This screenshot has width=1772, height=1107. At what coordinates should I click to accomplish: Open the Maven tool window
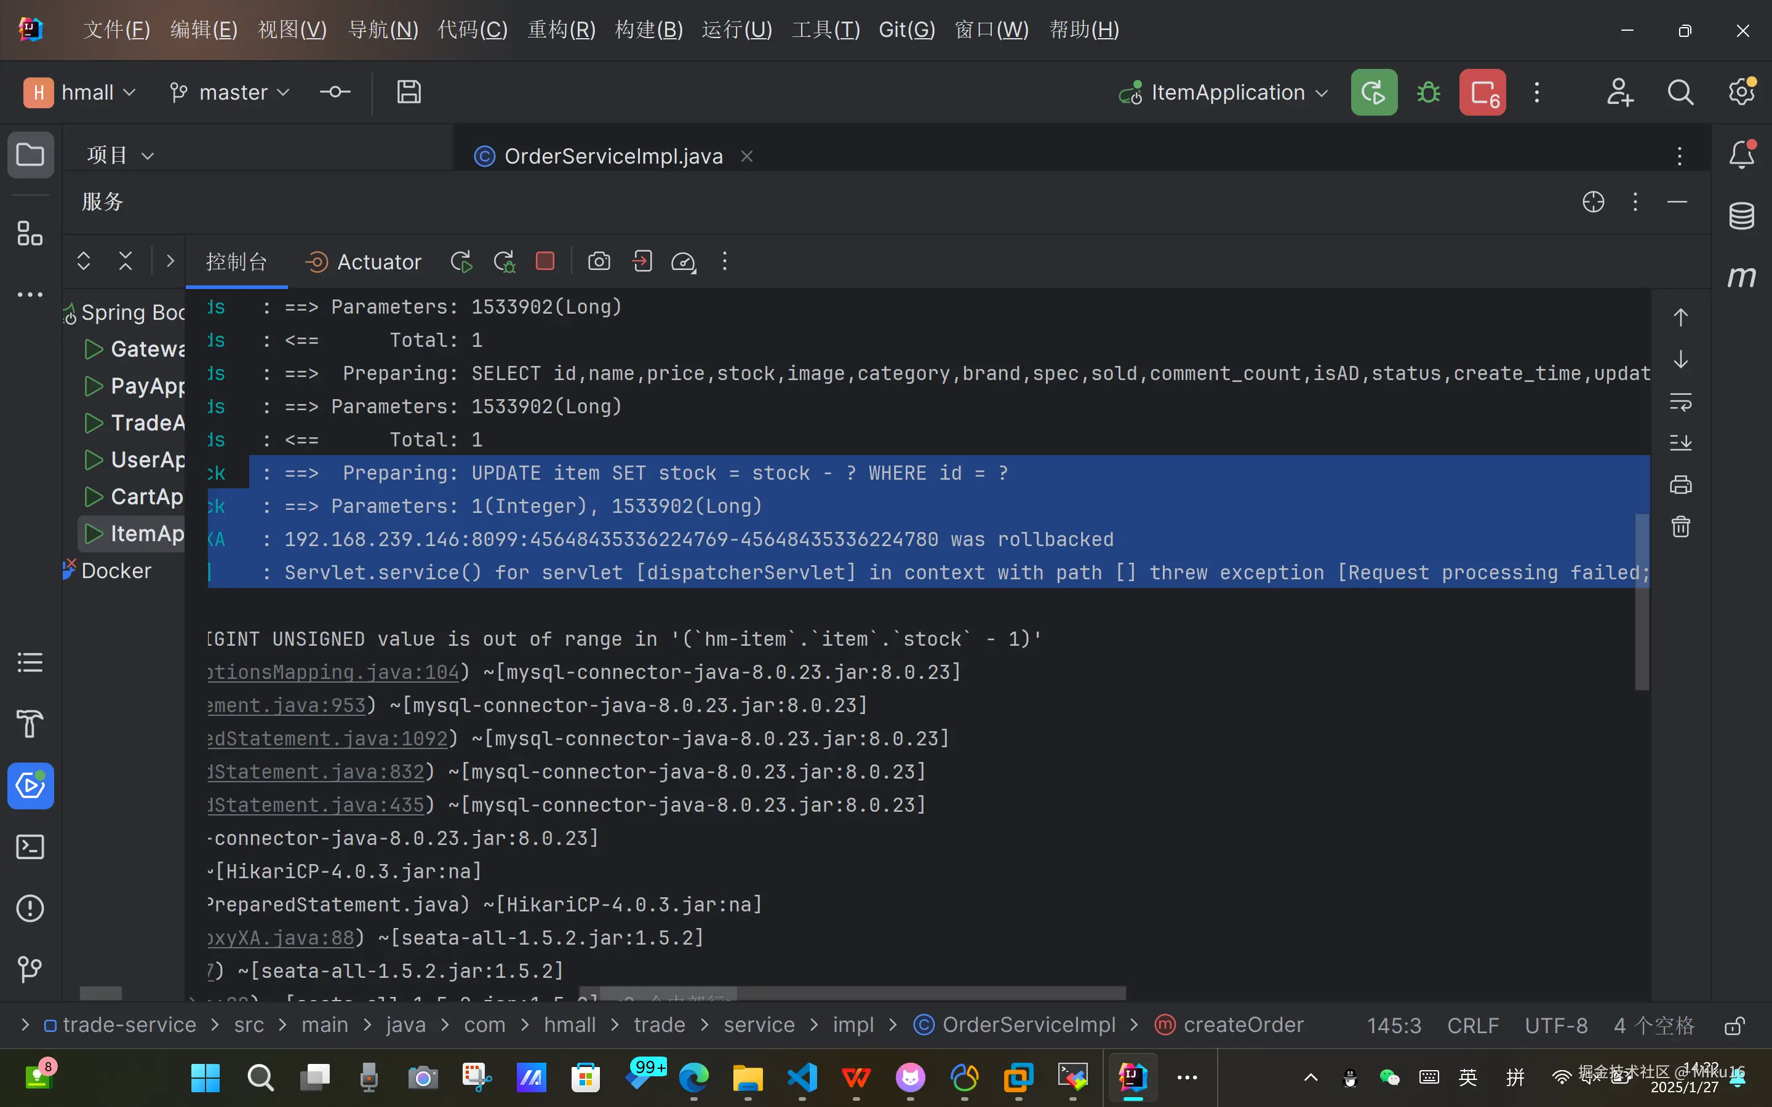tap(1741, 277)
